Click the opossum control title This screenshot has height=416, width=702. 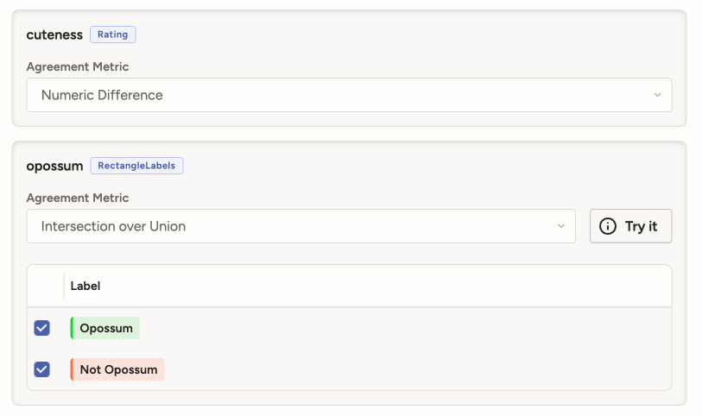tap(54, 166)
